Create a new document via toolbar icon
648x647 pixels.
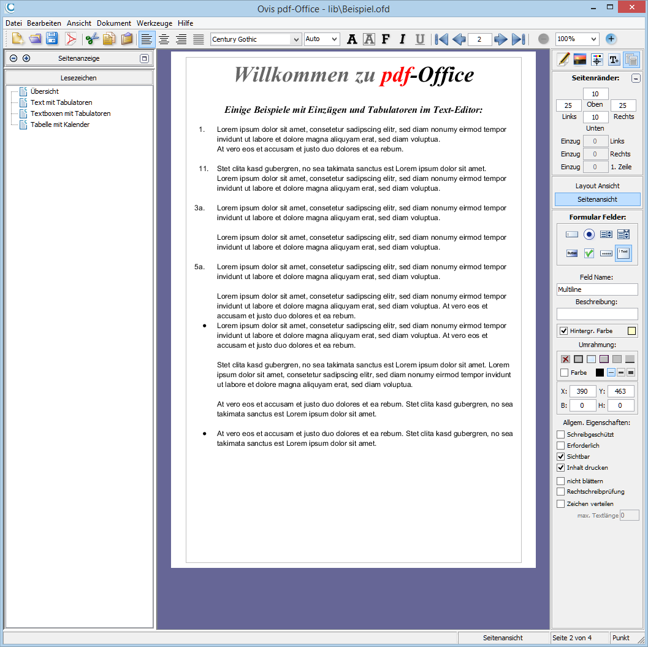(x=17, y=39)
